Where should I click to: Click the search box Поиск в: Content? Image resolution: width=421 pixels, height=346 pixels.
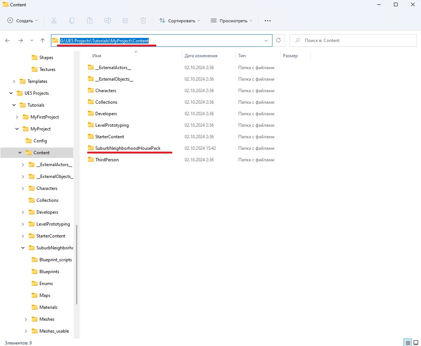[353, 41]
